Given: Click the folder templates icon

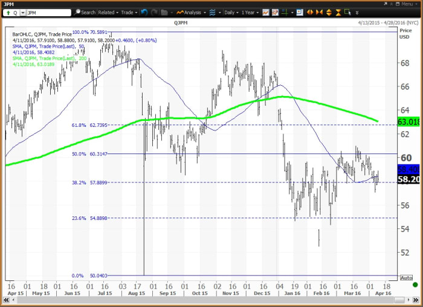Looking at the screenshot, I should tap(164, 13).
